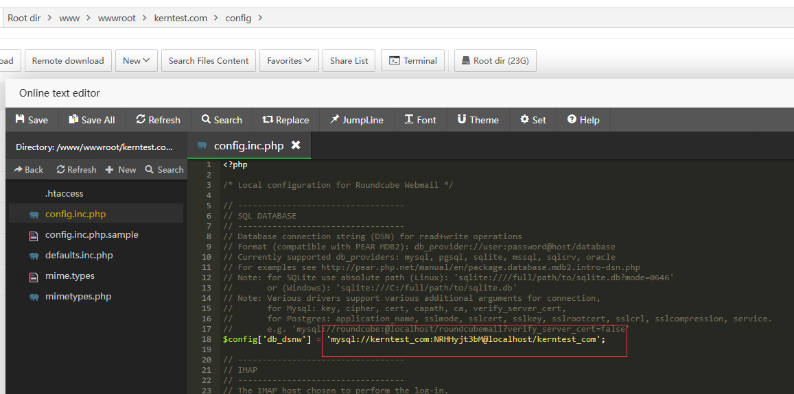Open JumpLine to go to line
This screenshot has width=794, height=394.
[356, 120]
